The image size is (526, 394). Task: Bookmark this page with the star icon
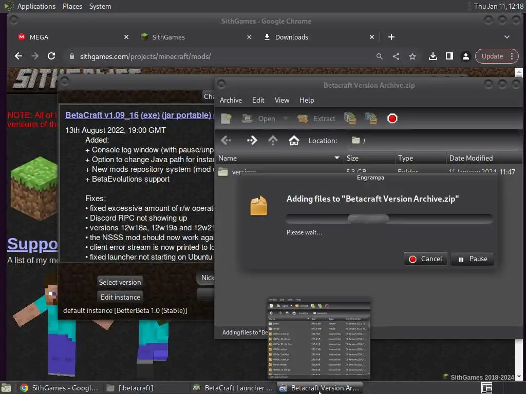(x=412, y=56)
